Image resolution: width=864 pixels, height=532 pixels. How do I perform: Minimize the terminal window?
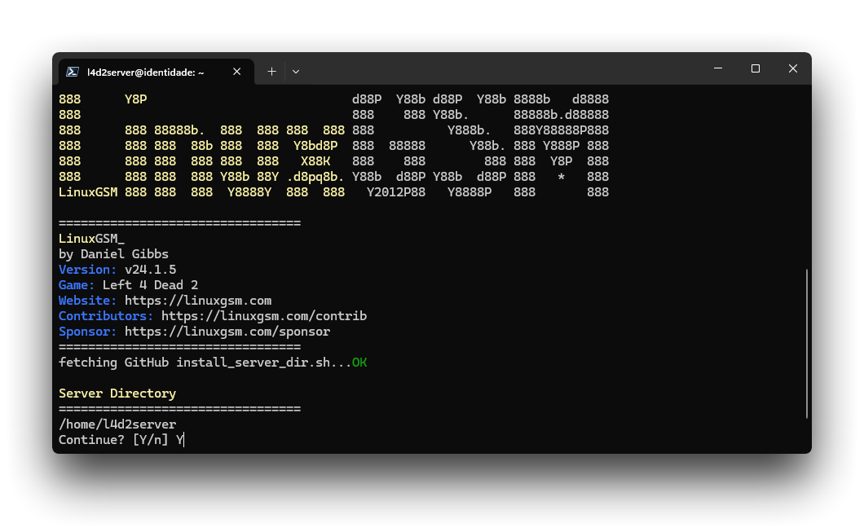pos(718,68)
